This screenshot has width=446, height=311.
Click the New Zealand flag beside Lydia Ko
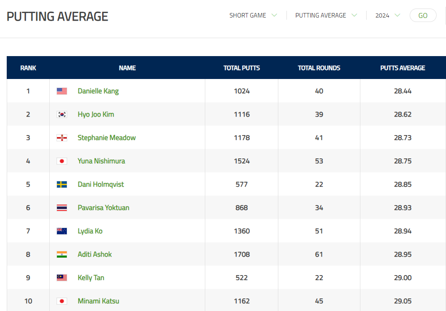62,231
